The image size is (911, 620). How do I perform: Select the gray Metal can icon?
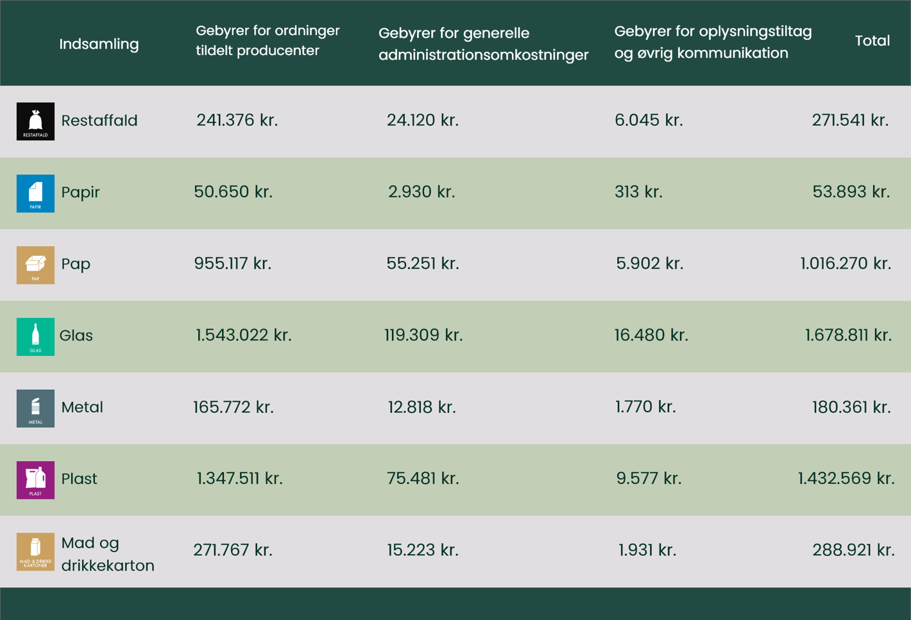click(35, 408)
